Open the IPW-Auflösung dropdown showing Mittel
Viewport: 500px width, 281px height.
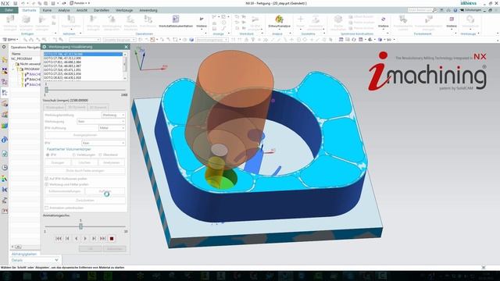112,128
